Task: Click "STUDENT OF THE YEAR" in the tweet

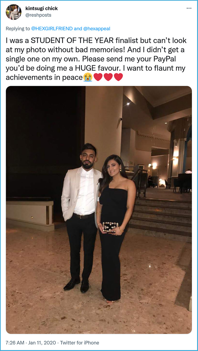Action: pyautogui.click(x=69, y=40)
